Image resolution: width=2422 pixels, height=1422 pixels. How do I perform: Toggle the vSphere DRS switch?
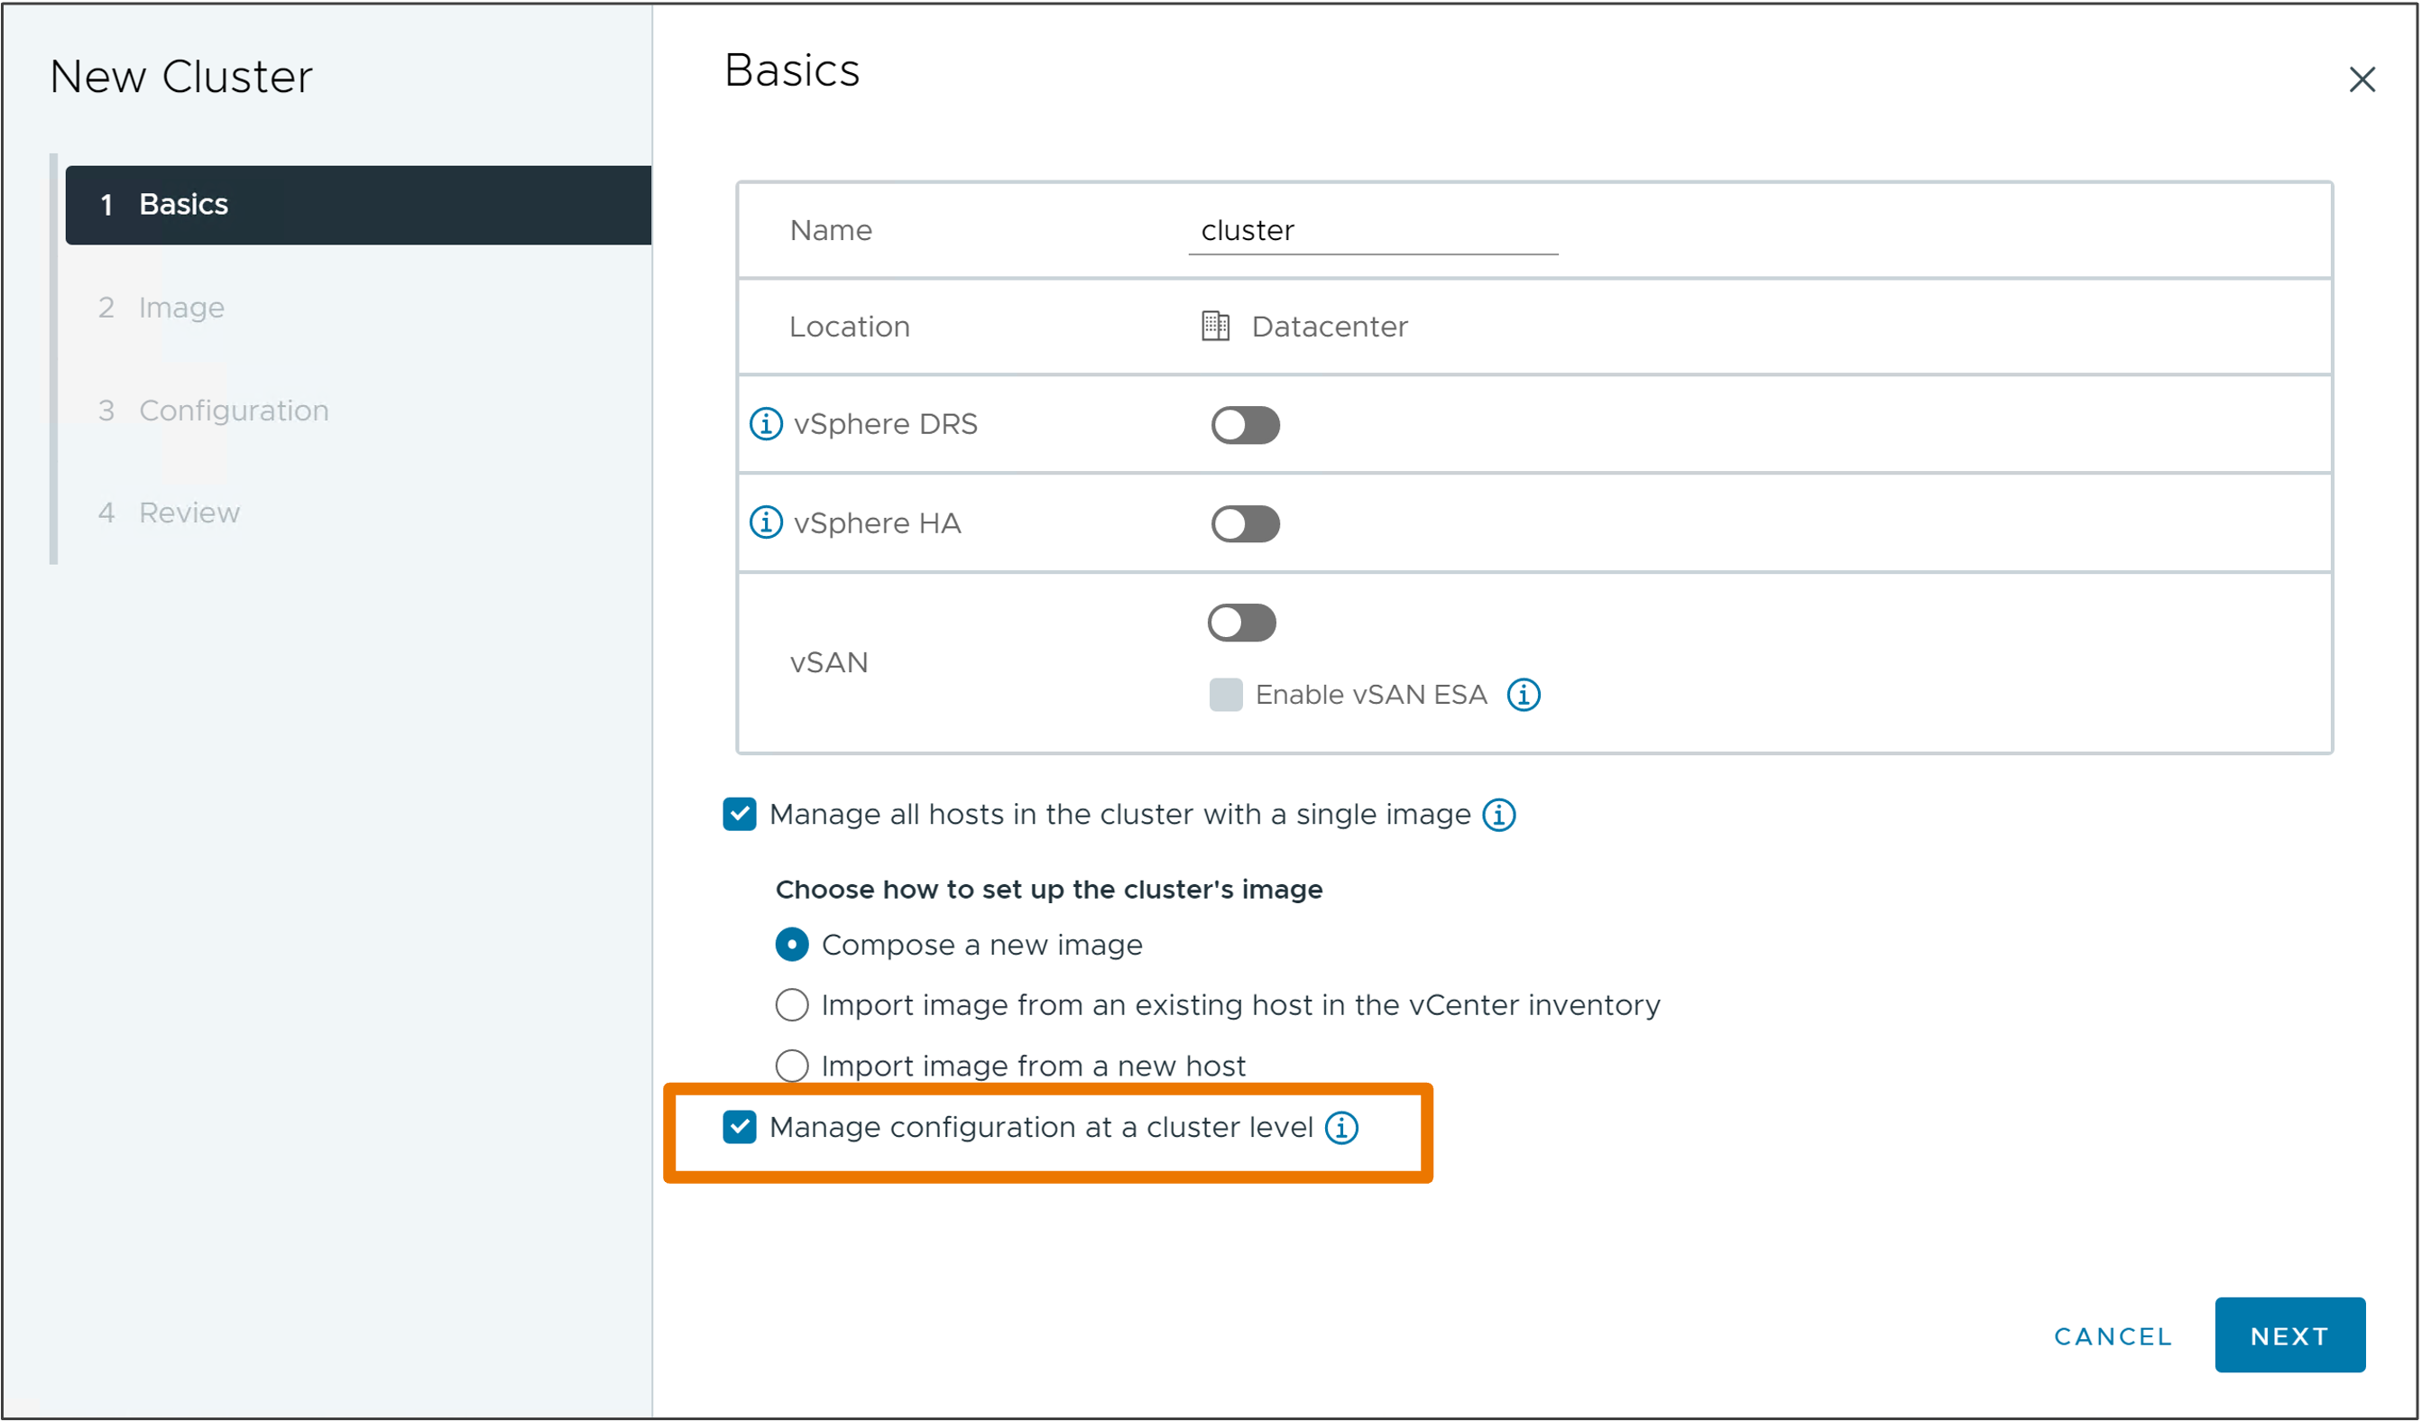click(x=1244, y=425)
